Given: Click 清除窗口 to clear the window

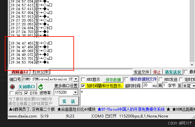Looking at the screenshot, I should pyautogui.click(x=19, y=72).
